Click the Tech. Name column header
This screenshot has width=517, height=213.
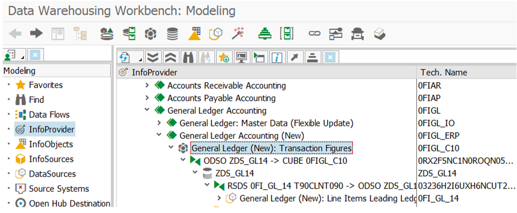pyautogui.click(x=467, y=72)
